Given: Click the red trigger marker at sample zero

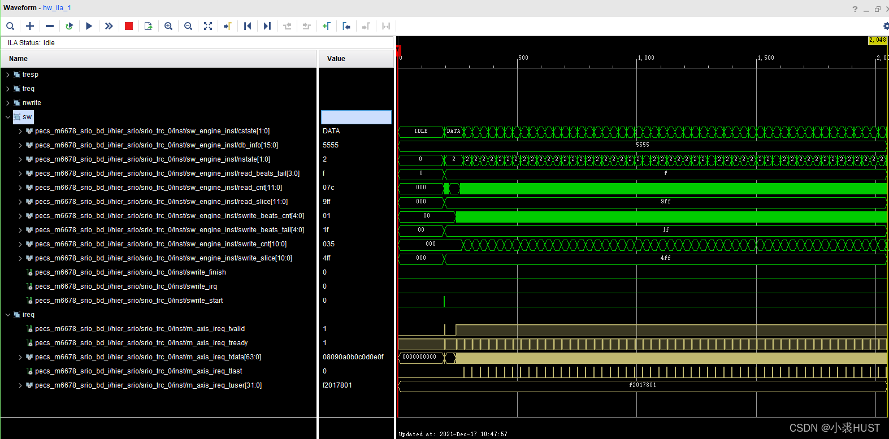Looking at the screenshot, I should [x=398, y=50].
